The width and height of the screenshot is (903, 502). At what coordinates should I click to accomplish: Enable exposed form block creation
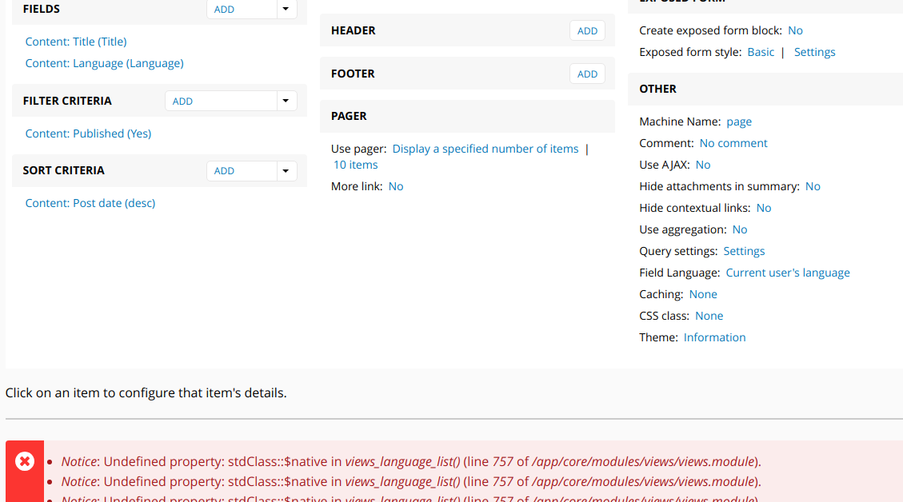795,30
